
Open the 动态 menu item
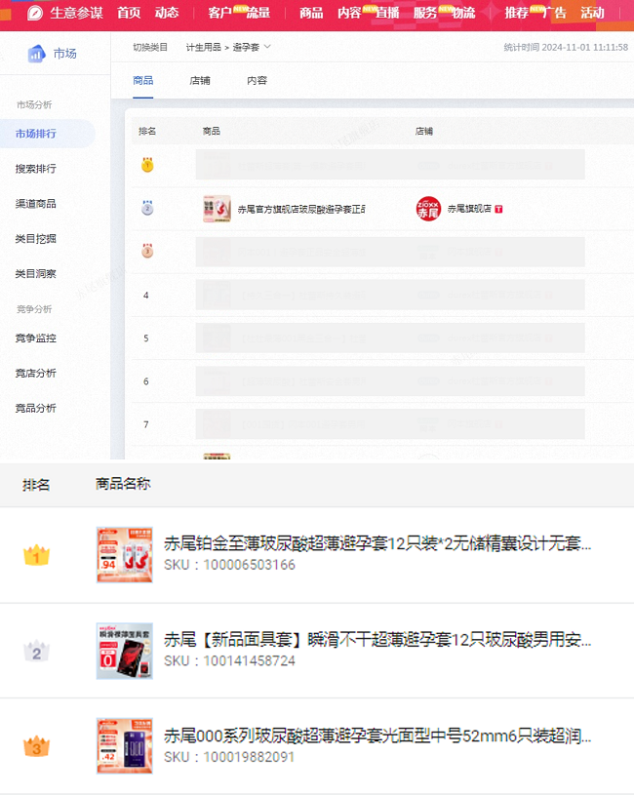(167, 13)
